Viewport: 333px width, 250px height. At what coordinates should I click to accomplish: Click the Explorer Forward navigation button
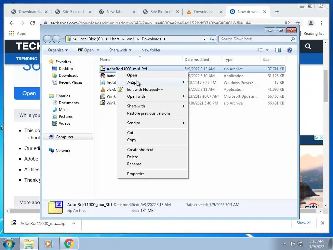pos(56,39)
